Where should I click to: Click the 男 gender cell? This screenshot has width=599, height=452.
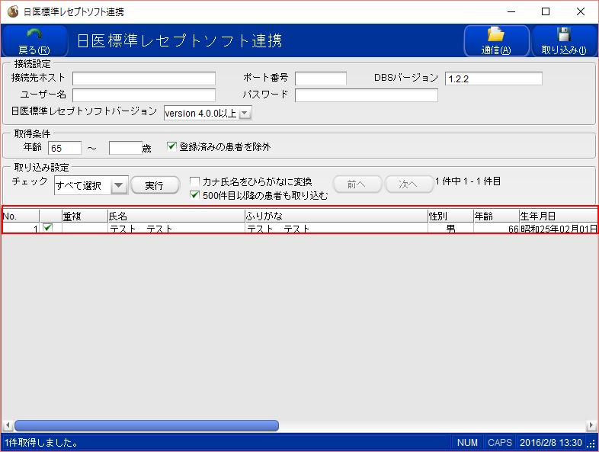(451, 228)
